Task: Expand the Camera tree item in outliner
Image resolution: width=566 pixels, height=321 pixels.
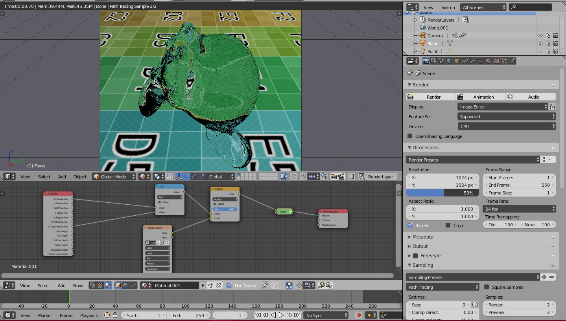Action: (x=415, y=35)
